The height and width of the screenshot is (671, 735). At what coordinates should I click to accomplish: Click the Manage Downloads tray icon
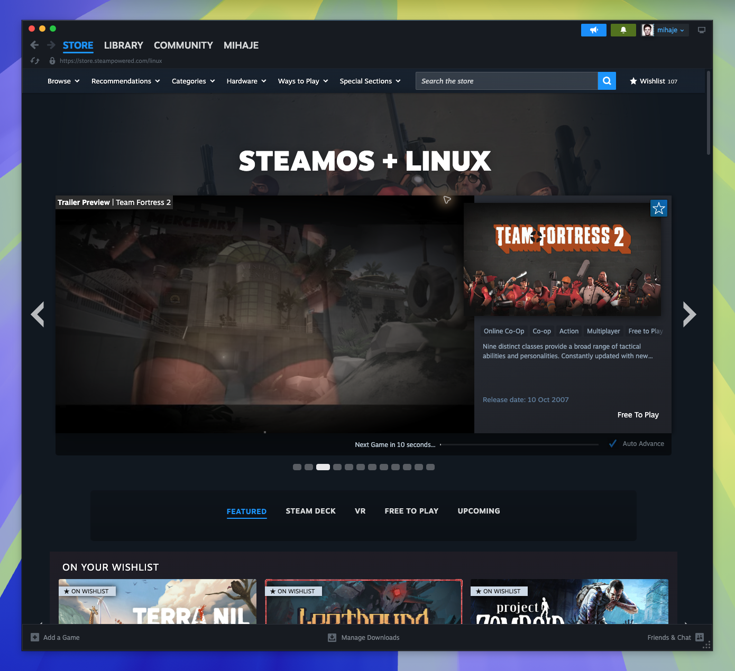(x=332, y=637)
